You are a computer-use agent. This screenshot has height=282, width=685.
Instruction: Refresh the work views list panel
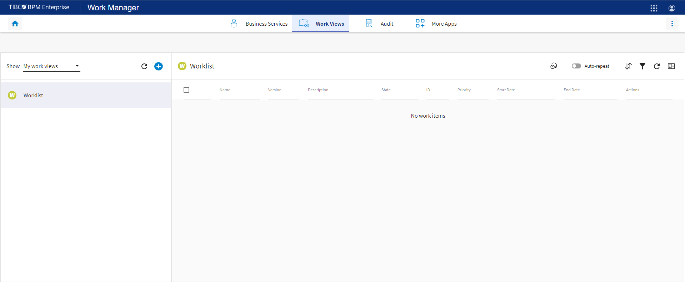point(144,66)
